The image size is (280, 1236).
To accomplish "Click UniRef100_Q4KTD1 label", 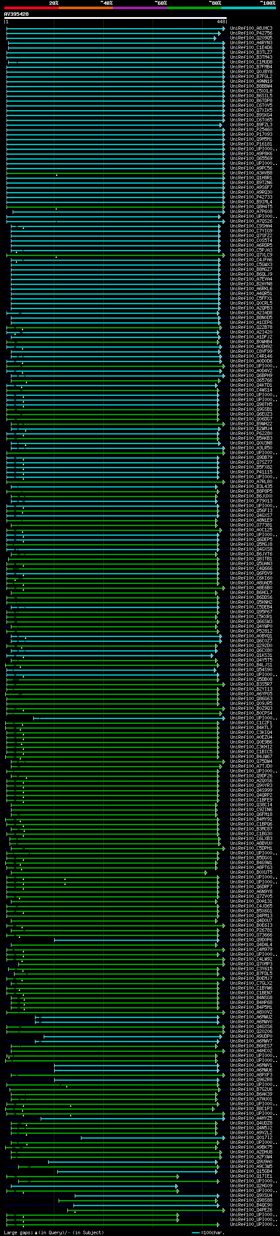I will [251, 385].
